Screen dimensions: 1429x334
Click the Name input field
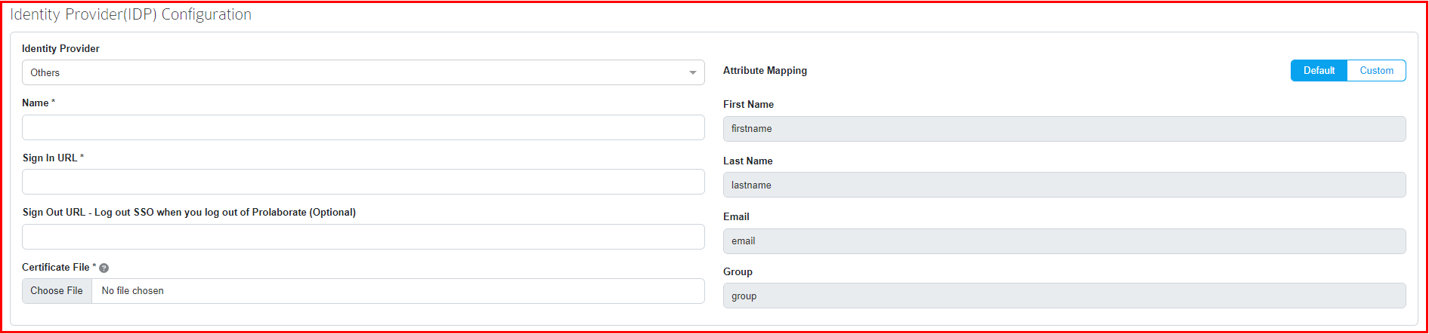click(x=363, y=127)
